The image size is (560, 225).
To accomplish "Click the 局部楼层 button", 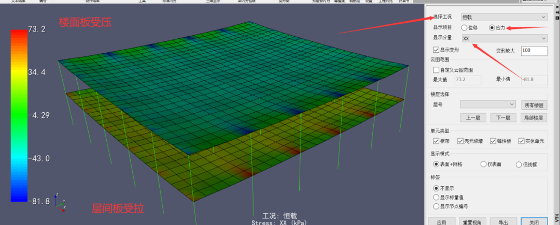I will coord(534,118).
